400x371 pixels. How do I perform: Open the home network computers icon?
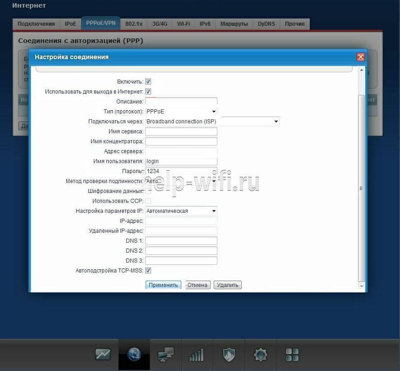click(x=166, y=355)
